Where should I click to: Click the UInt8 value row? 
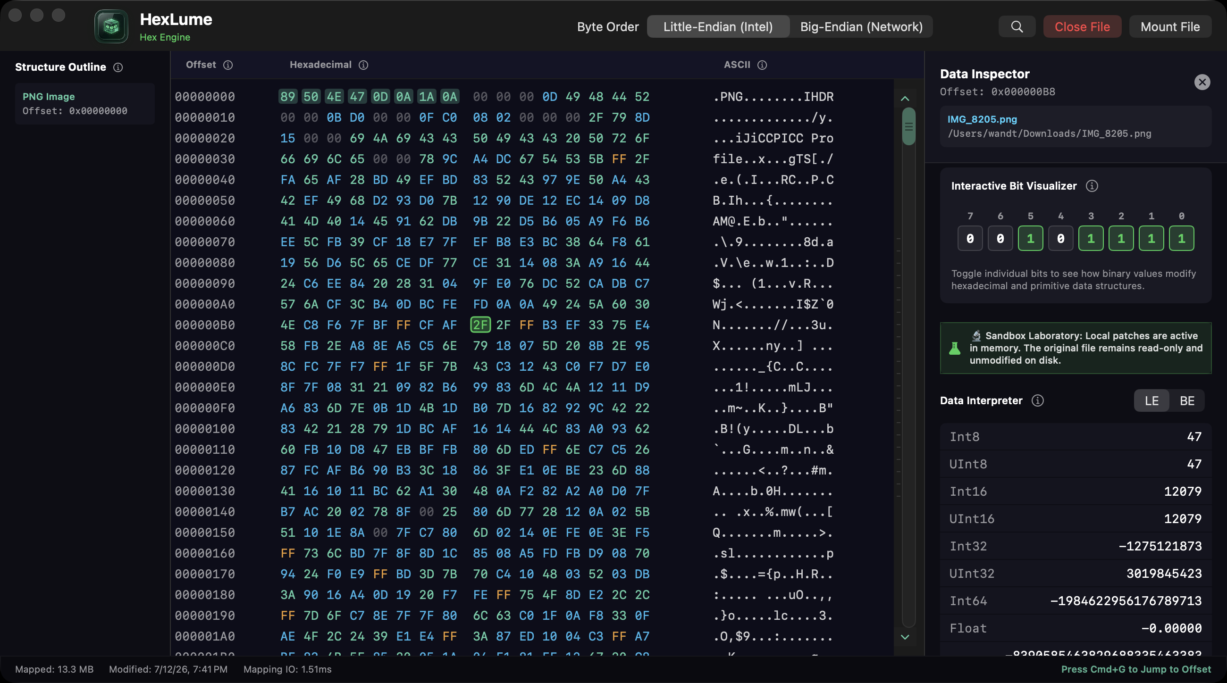1076,464
